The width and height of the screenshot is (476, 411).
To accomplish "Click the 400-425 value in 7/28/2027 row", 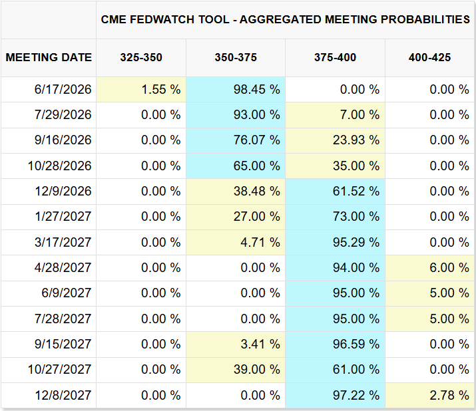I will pyautogui.click(x=429, y=319).
